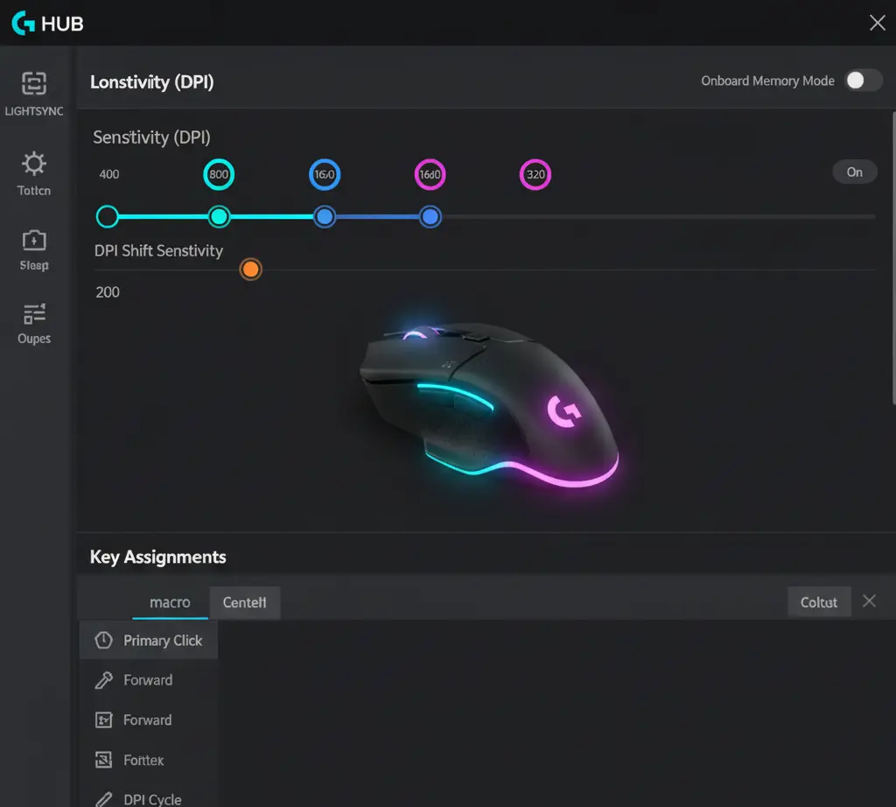
Task: Click the Coltut button
Action: click(x=819, y=602)
